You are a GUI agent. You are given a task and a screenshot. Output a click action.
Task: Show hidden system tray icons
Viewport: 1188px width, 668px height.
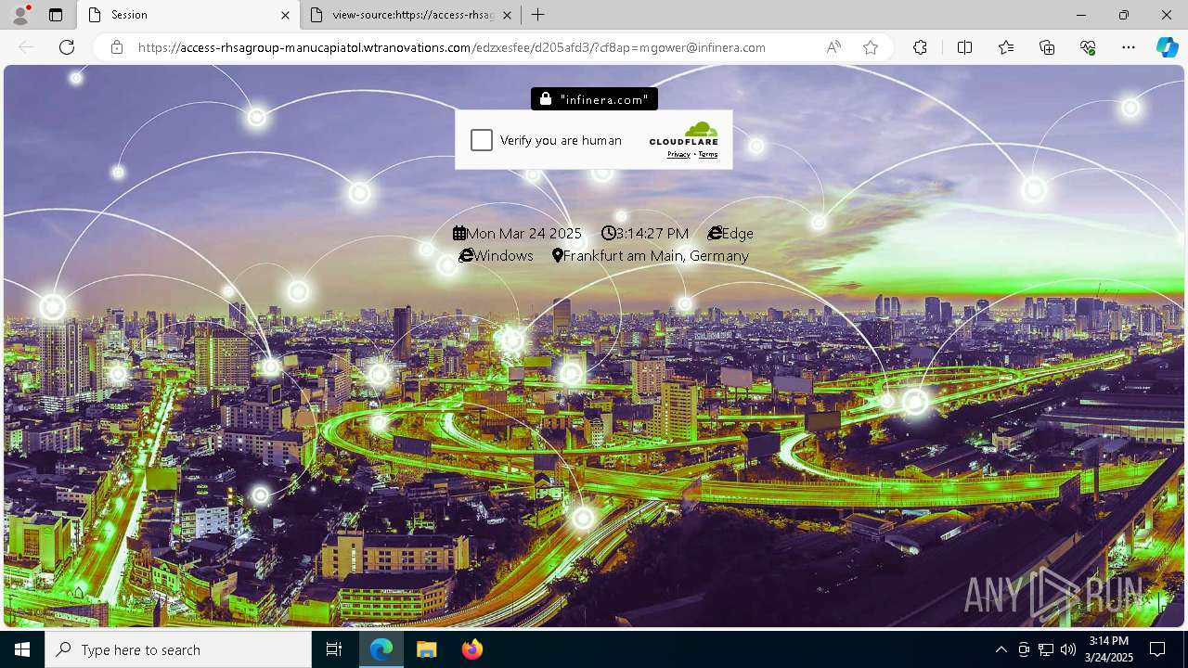click(x=1001, y=649)
